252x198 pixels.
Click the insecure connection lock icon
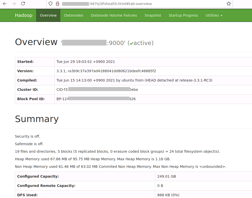point(57,4)
